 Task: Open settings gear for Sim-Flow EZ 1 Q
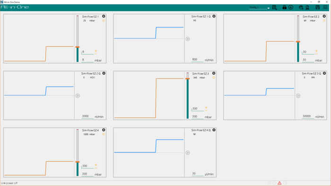[x=214, y=16]
